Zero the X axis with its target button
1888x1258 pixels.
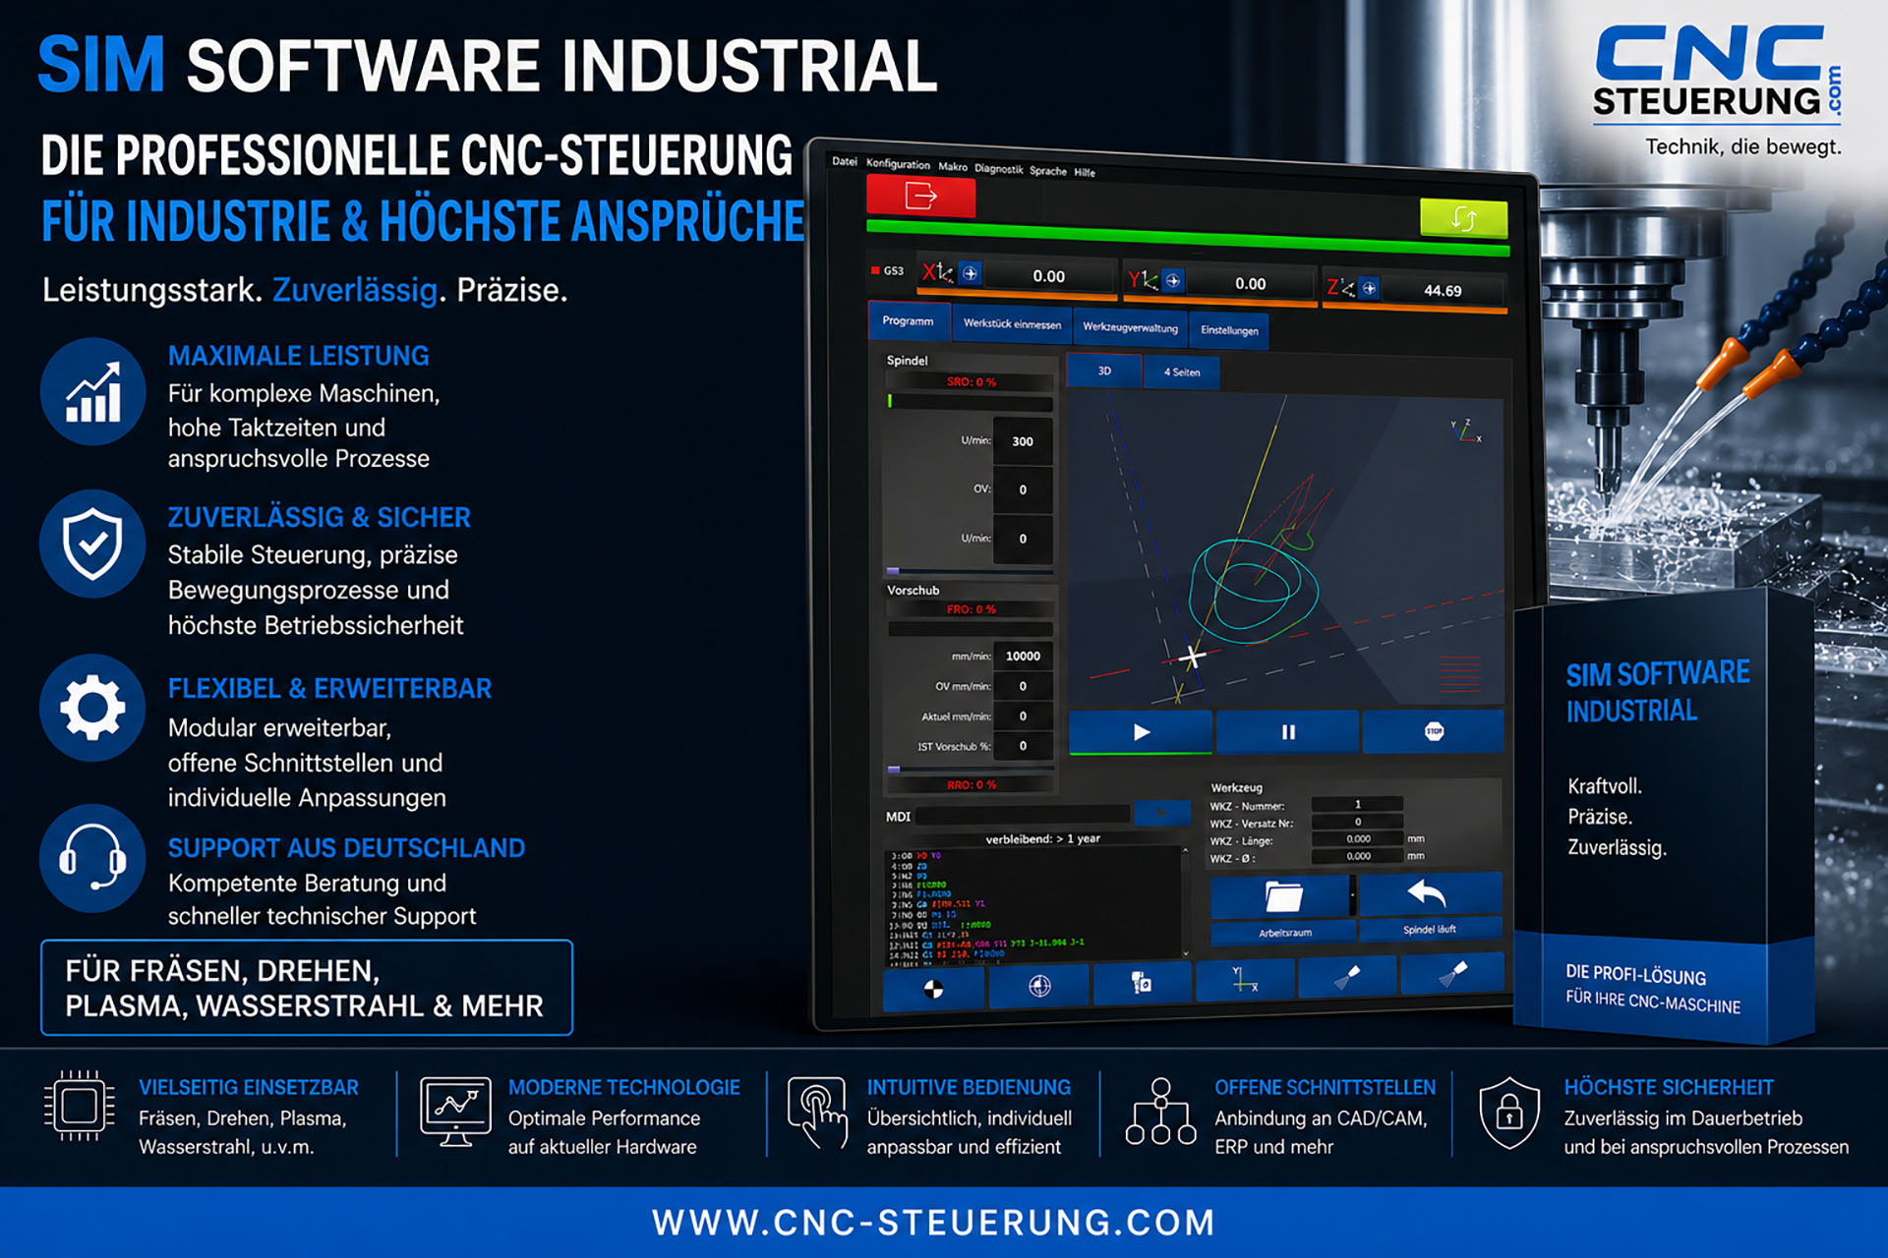[970, 273]
